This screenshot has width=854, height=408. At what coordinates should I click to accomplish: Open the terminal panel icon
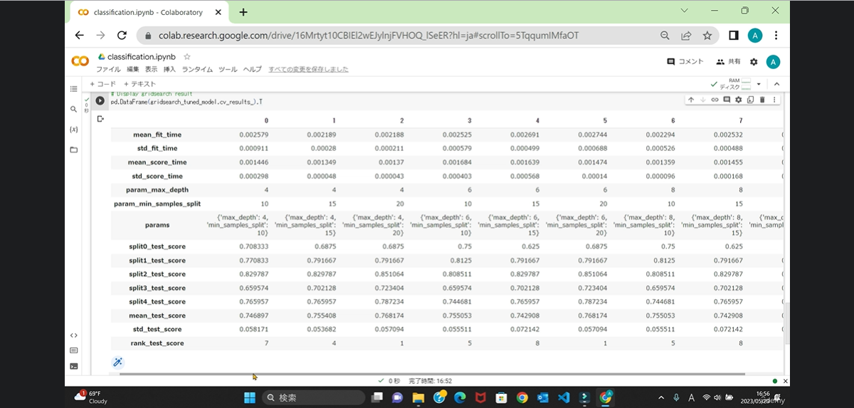(73, 366)
